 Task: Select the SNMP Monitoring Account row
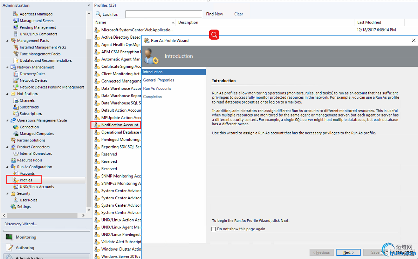pyautogui.click(x=118, y=176)
